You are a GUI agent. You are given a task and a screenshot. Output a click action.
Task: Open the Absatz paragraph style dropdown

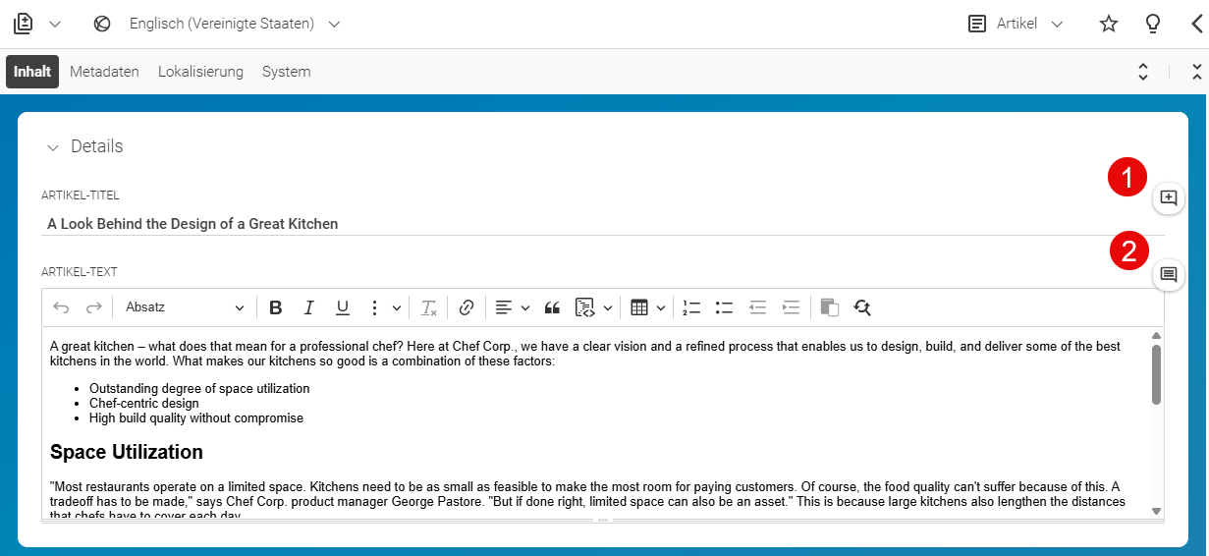(x=185, y=307)
